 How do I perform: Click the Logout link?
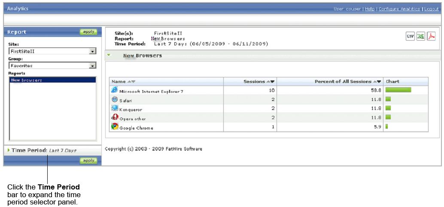pos(431,9)
